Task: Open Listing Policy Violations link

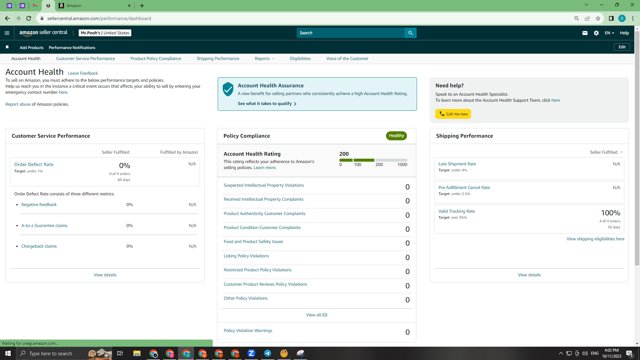Action: pyautogui.click(x=246, y=256)
